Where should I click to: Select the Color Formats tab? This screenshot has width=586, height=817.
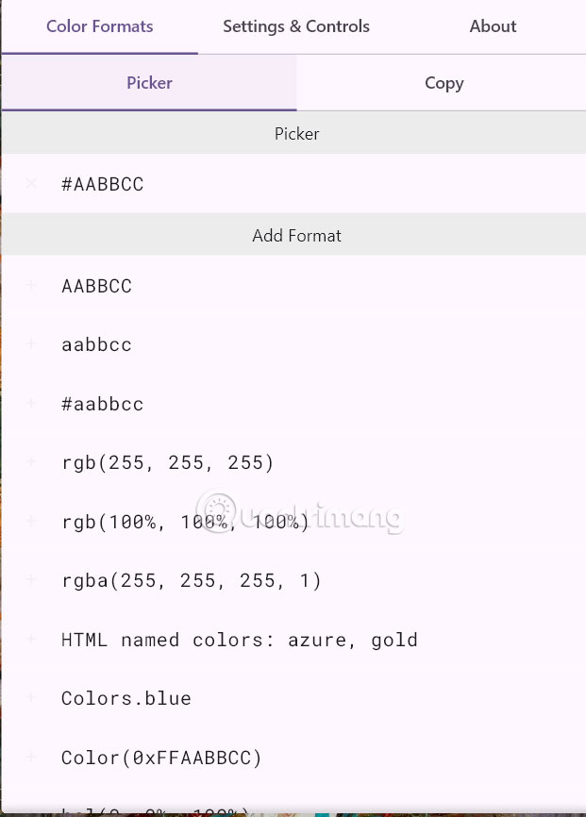click(99, 26)
